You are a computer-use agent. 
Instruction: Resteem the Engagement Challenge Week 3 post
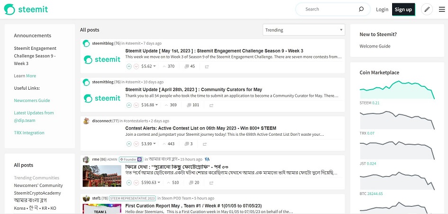pyautogui.click(x=207, y=66)
